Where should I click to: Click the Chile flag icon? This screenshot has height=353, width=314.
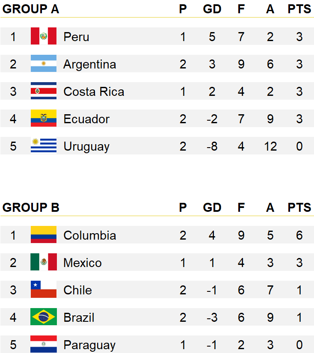[x=44, y=289]
